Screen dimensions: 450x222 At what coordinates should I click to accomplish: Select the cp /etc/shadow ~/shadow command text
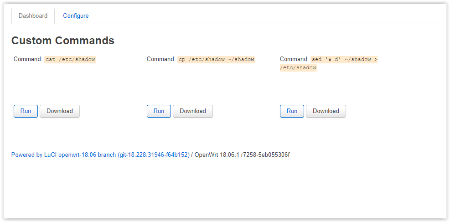(217, 59)
